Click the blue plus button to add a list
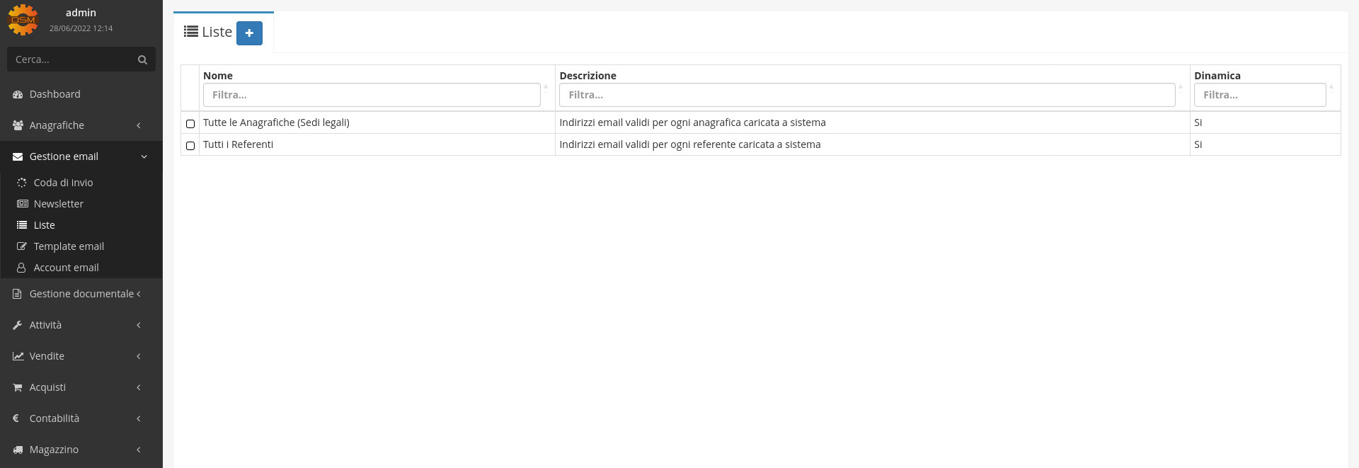 tap(249, 33)
